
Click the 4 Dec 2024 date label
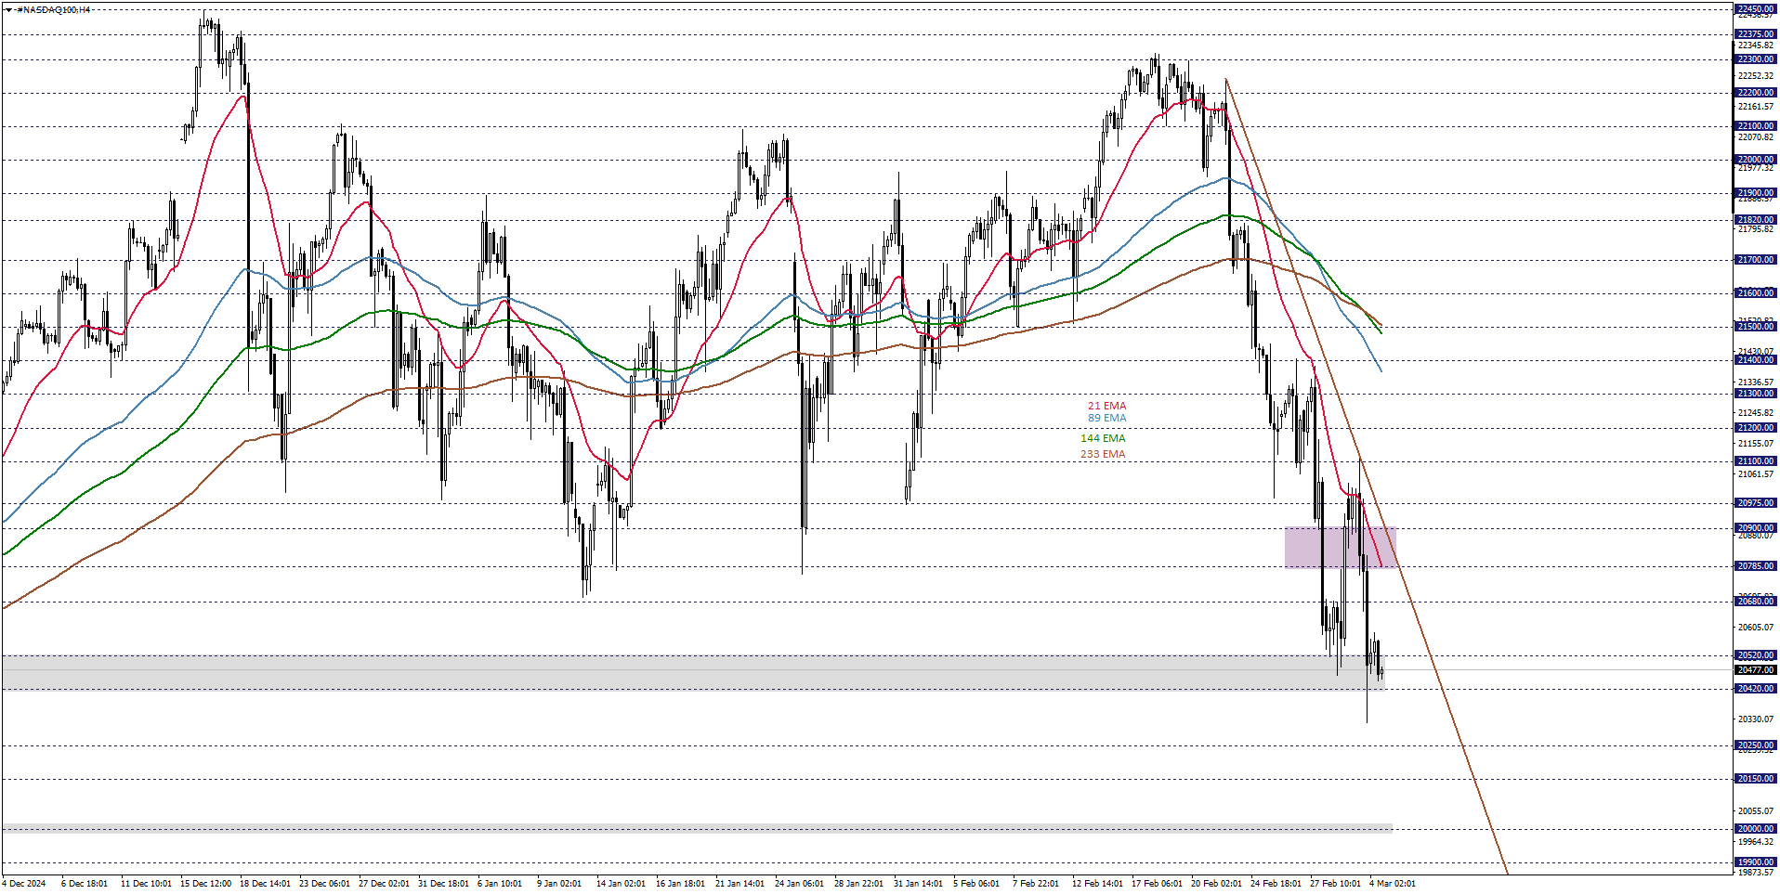(25, 884)
